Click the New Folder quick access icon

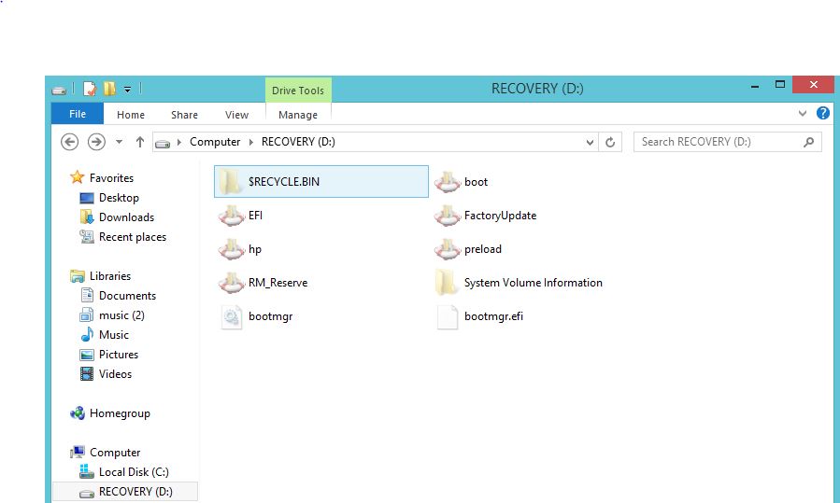[x=109, y=89]
